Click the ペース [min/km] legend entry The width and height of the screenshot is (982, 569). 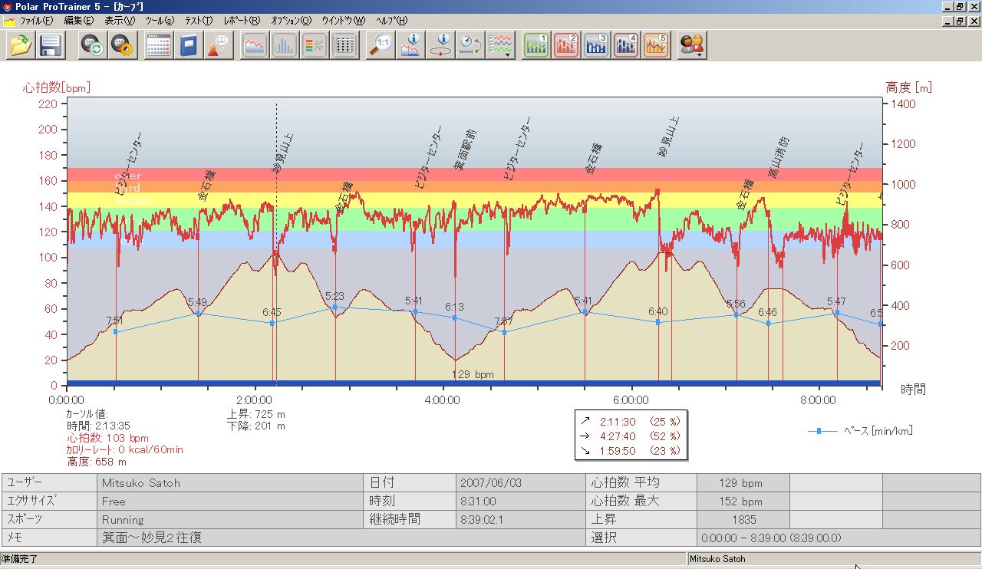[860, 431]
